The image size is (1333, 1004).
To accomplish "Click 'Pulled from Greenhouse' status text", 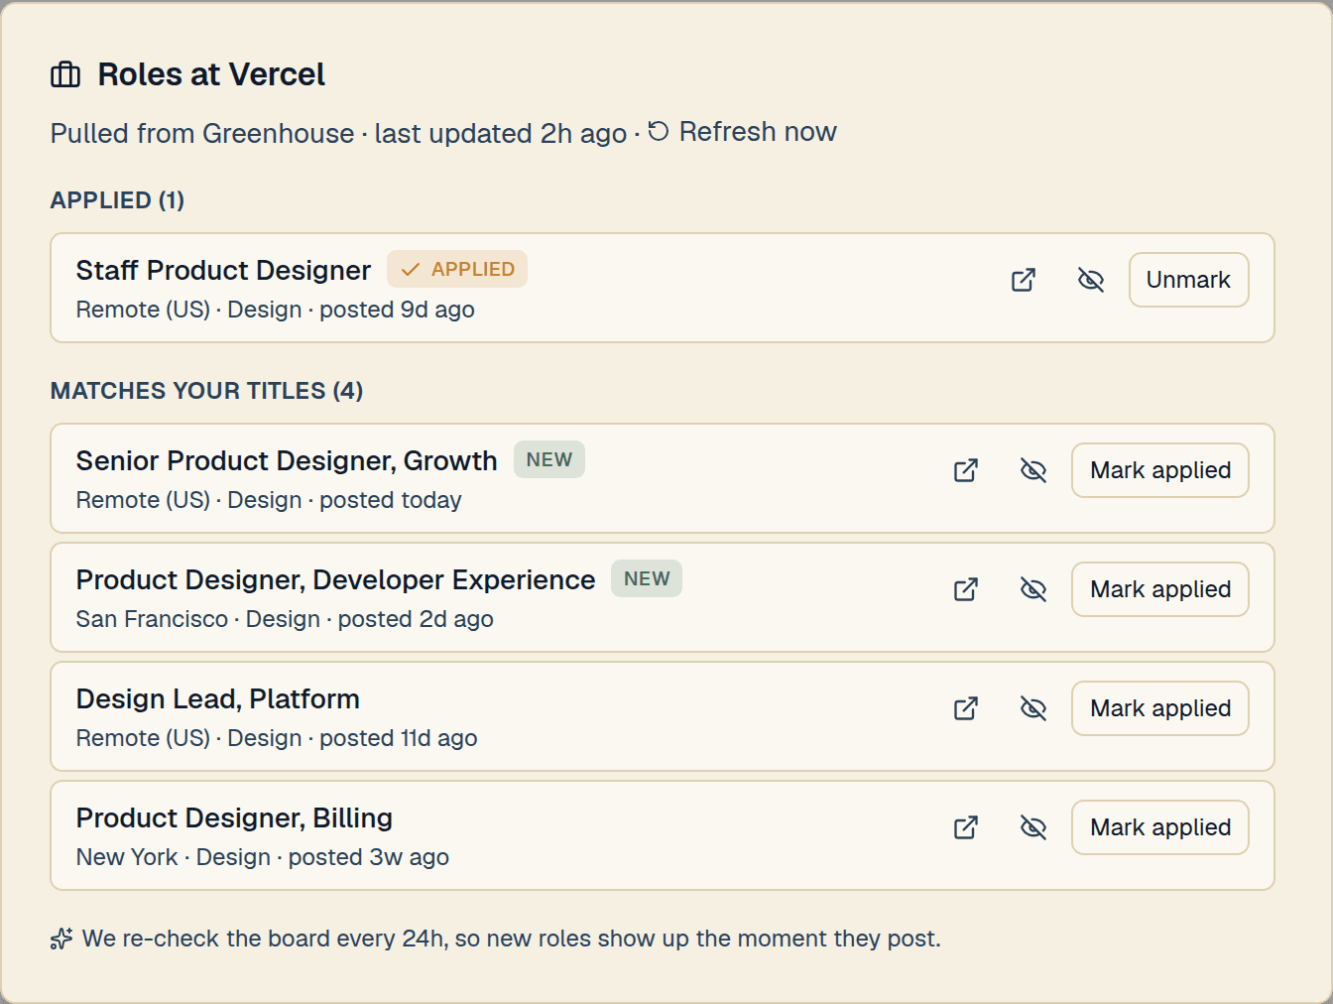I will click(x=202, y=133).
